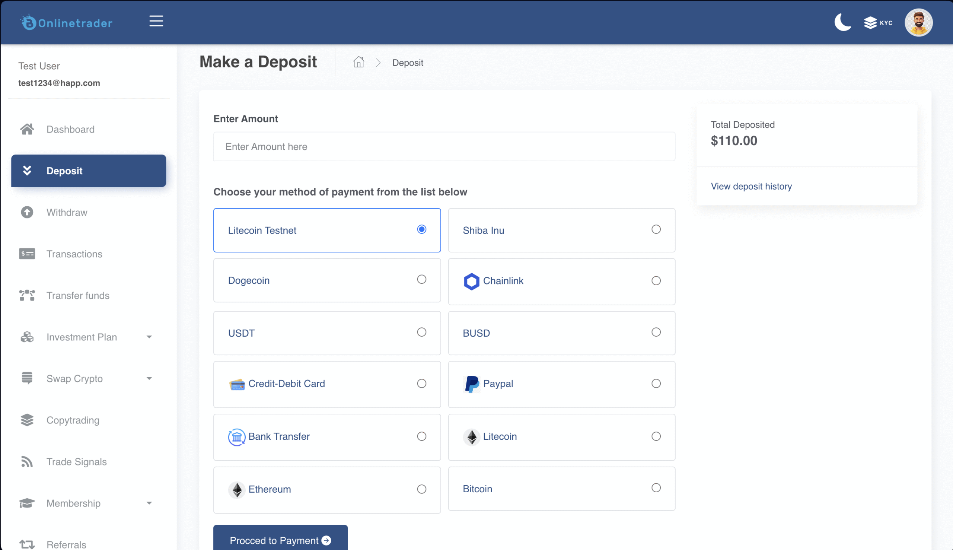Open the Referrals menu item
The image size is (953, 550).
click(89, 544)
